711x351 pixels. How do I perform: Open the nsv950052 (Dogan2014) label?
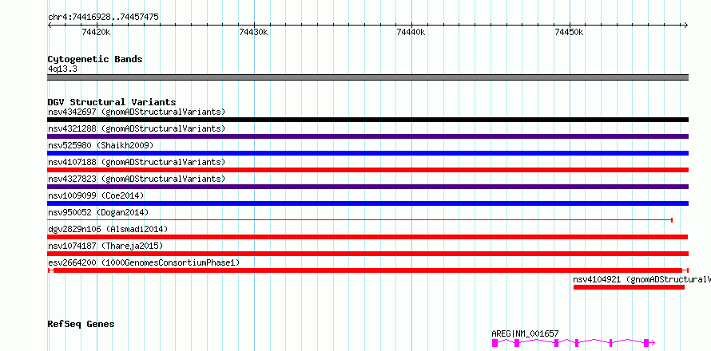click(x=98, y=212)
